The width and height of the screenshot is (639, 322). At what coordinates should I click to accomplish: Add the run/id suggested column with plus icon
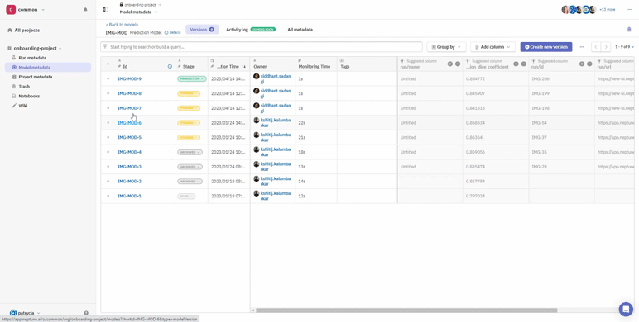pyautogui.click(x=582, y=64)
